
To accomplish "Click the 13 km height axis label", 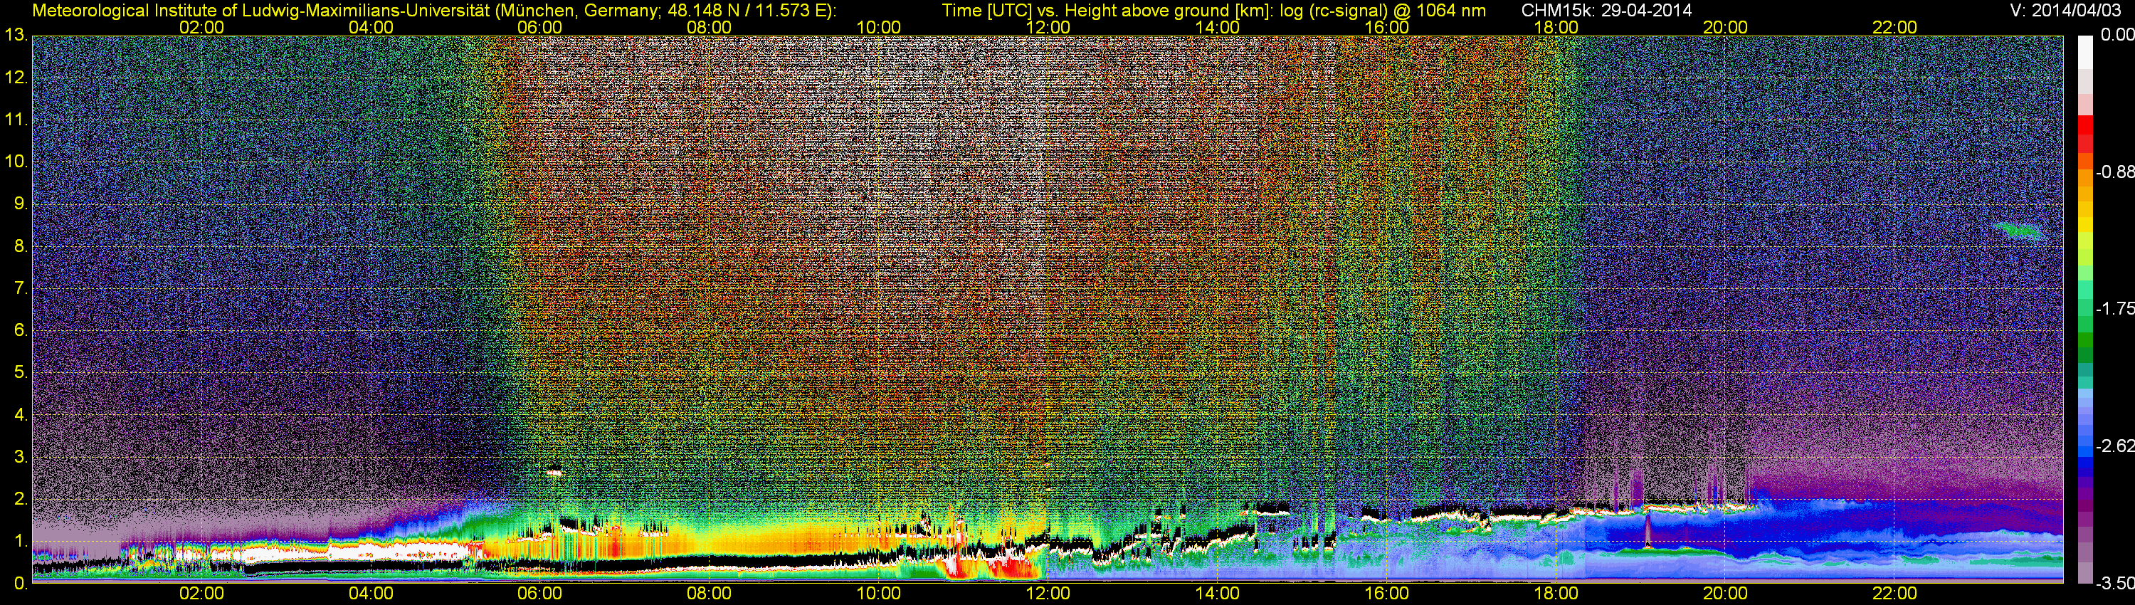I will point(16,36).
